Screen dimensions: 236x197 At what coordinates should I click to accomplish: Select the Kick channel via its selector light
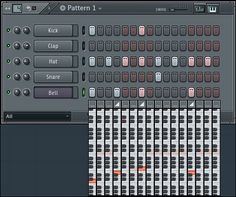[84, 30]
